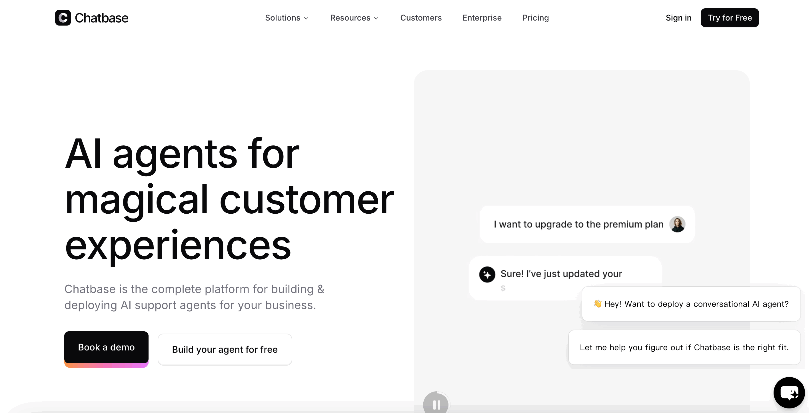Go to the Customers page

pyautogui.click(x=421, y=18)
